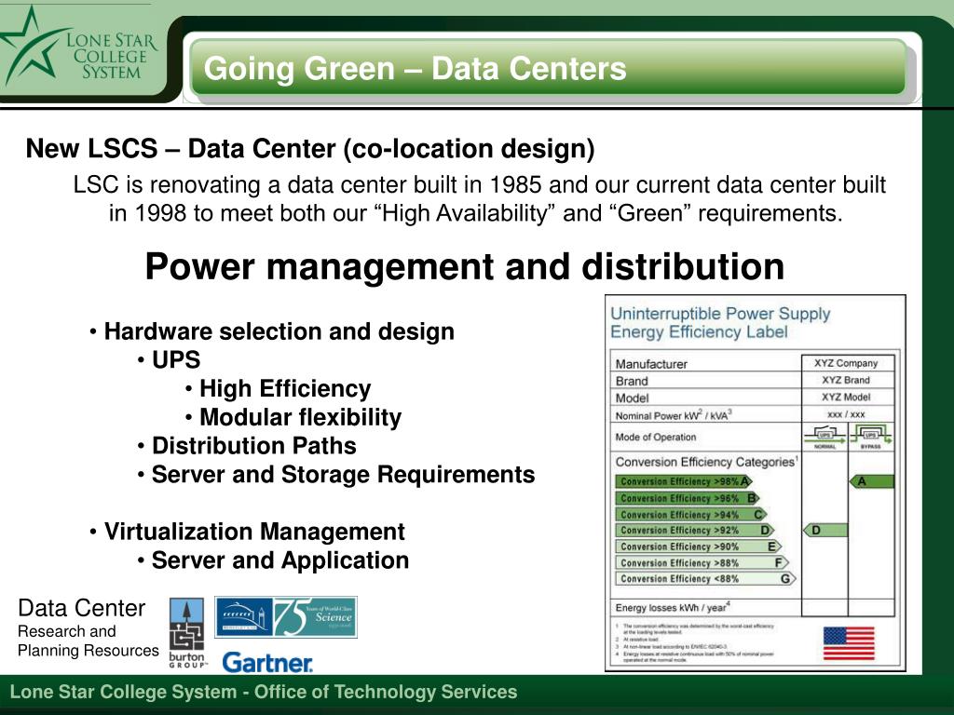Click the footer 'Lone Star College System - Office of Technology Services'
This screenshot has width=954, height=715.
coord(264,692)
